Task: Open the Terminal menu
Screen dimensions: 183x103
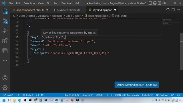Action: [x=66, y=3]
